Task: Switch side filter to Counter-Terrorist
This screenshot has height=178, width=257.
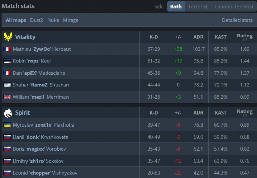Action: [x=234, y=7]
